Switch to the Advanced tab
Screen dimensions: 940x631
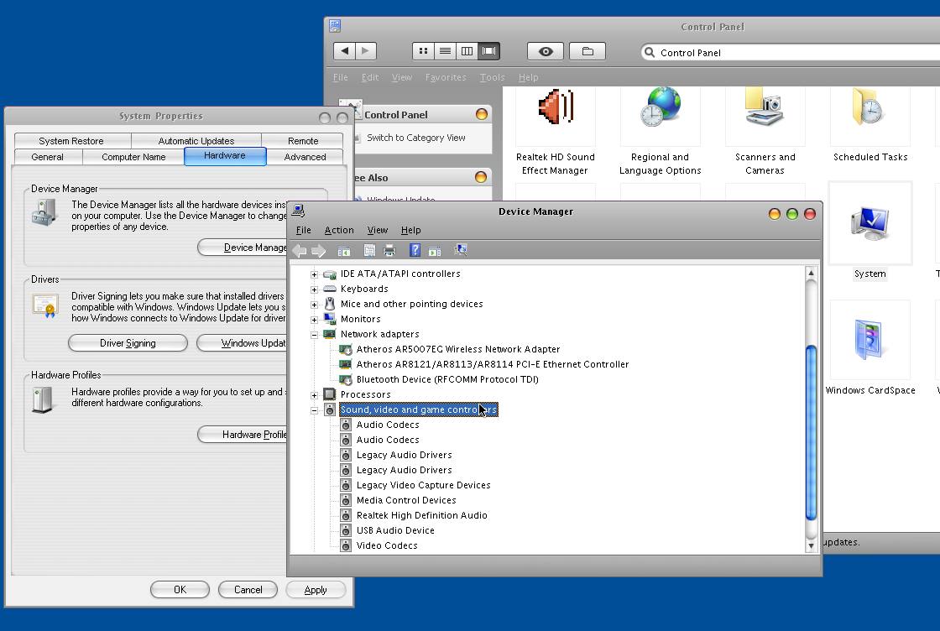[x=305, y=157]
